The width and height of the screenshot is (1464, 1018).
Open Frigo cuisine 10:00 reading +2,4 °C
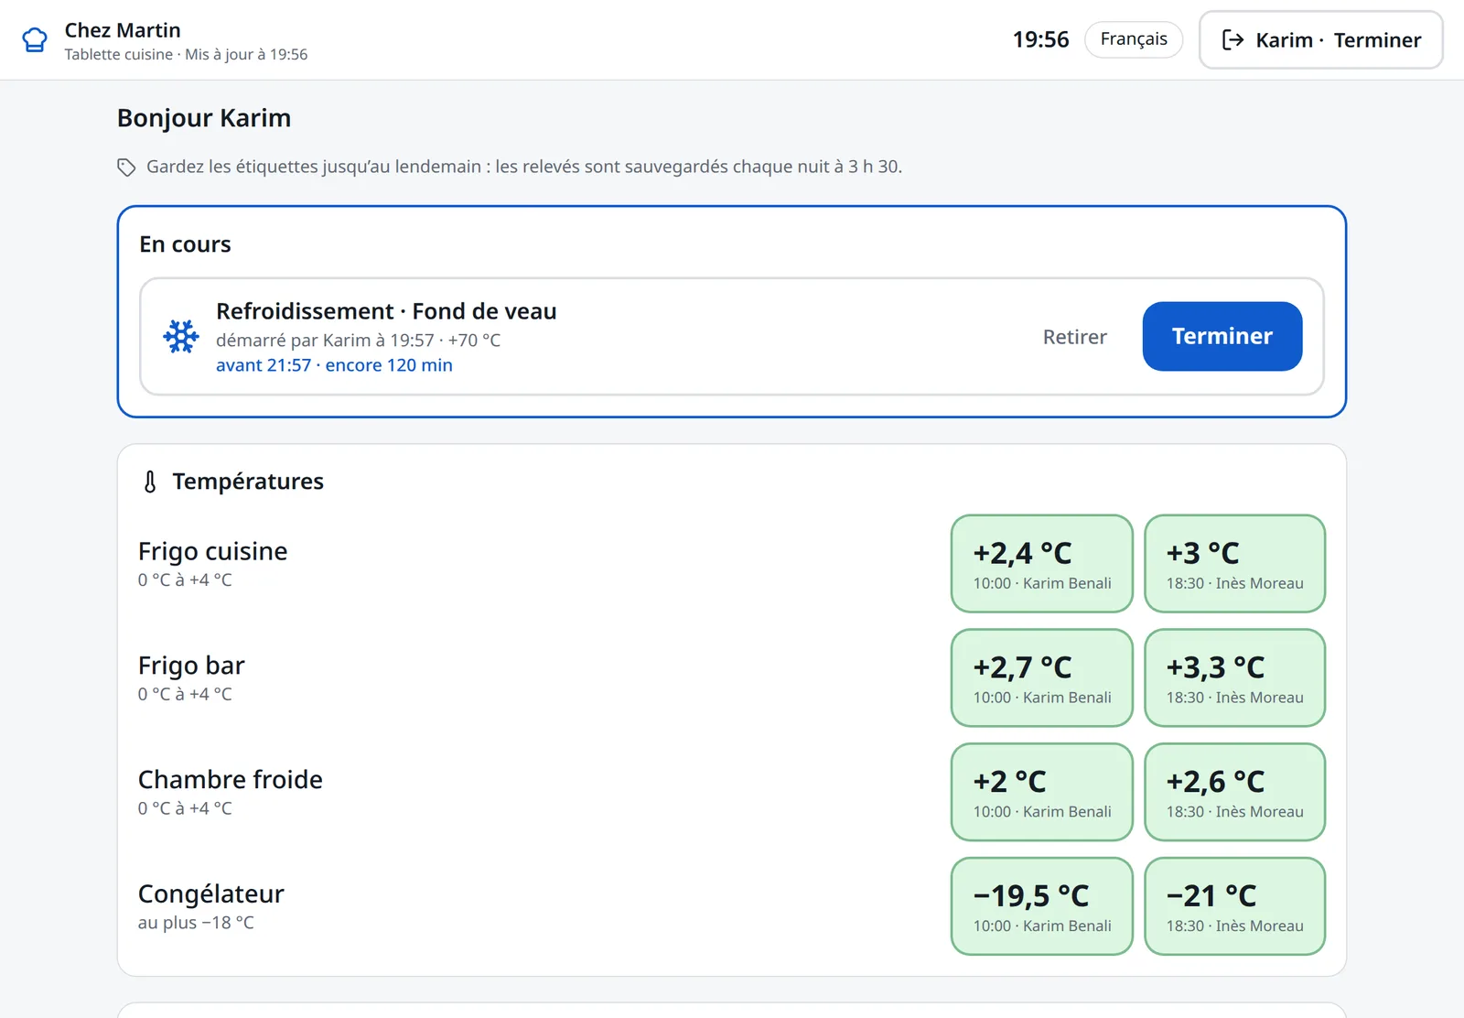1042,563
